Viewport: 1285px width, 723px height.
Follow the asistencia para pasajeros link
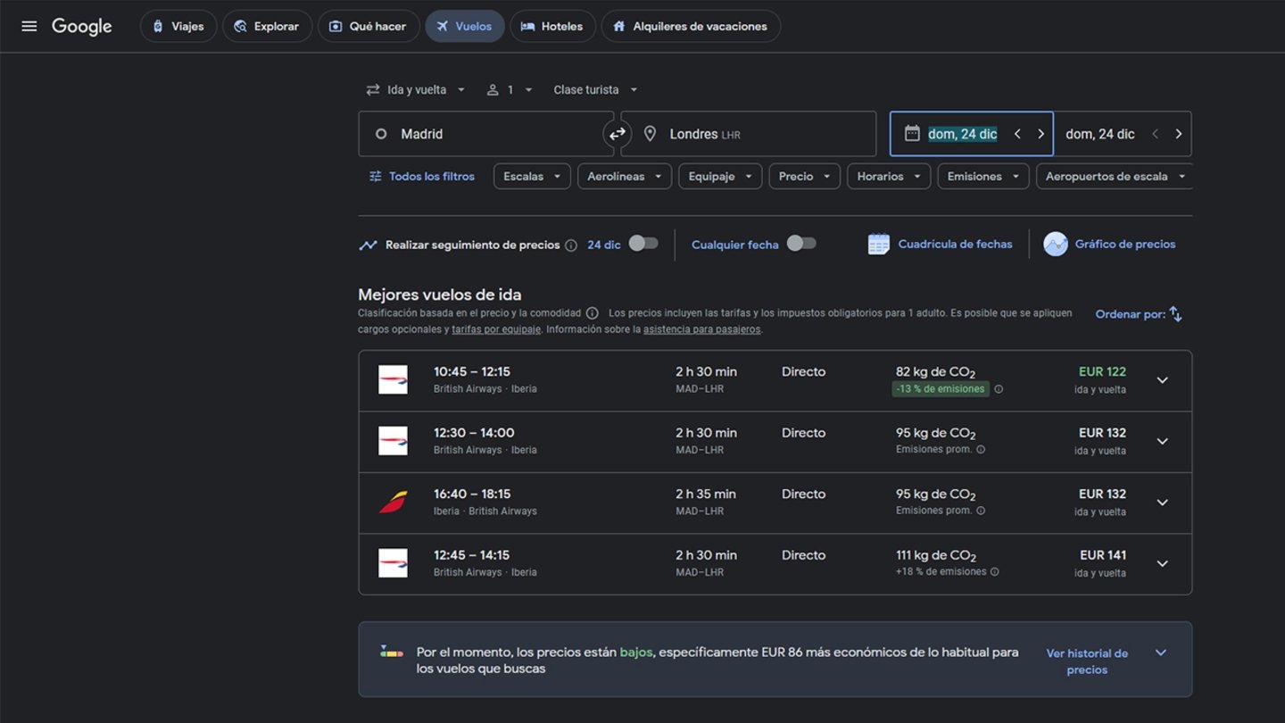point(701,329)
